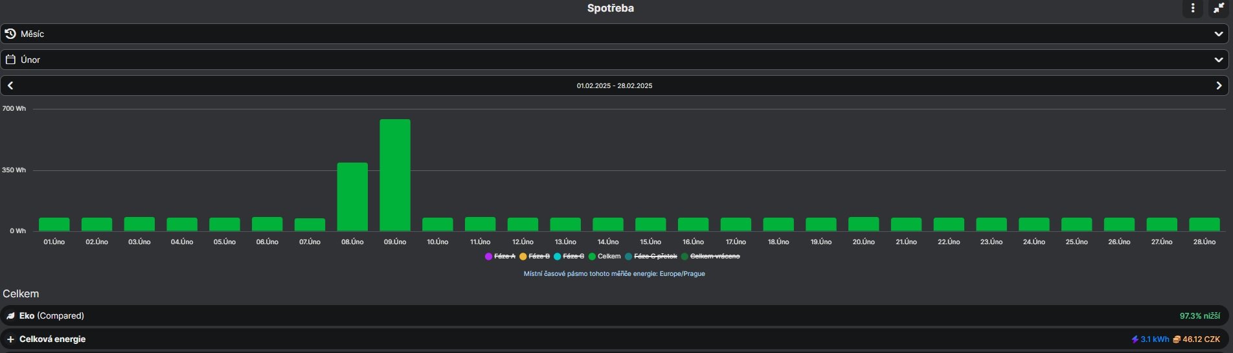Screen dimensions: 1233x353
Task: Open the Únor month dropdown
Action: coord(615,60)
